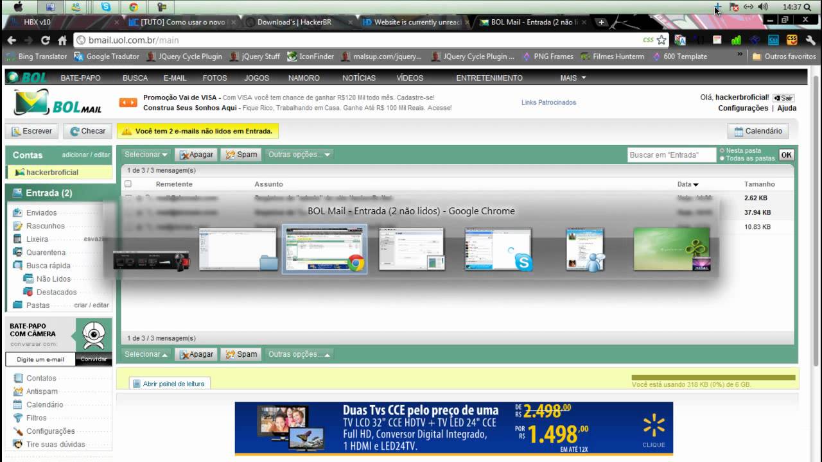Open Chrome wrench settings menu
Screen dimensions: 822x462
pos(810,40)
